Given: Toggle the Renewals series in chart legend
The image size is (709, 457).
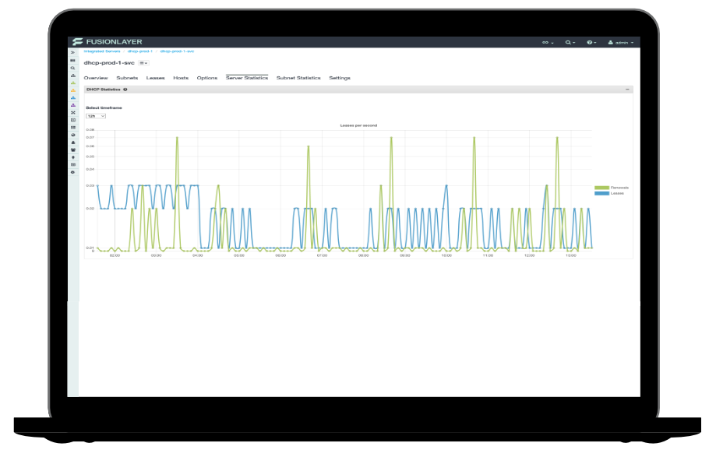Looking at the screenshot, I should point(611,188).
